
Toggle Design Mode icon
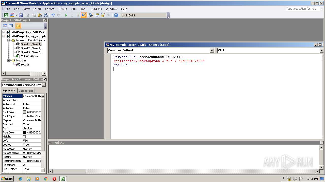click(84, 15)
